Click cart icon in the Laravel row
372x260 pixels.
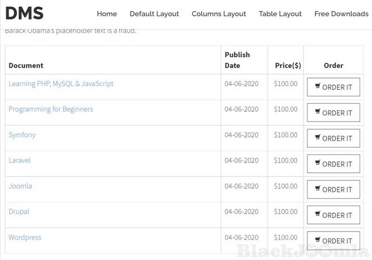tap(318, 163)
